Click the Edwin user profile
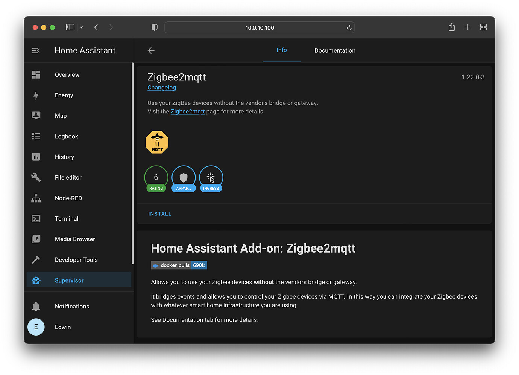The image size is (519, 375). pos(62,327)
